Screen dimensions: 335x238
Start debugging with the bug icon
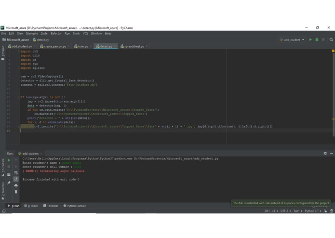tap(317, 40)
